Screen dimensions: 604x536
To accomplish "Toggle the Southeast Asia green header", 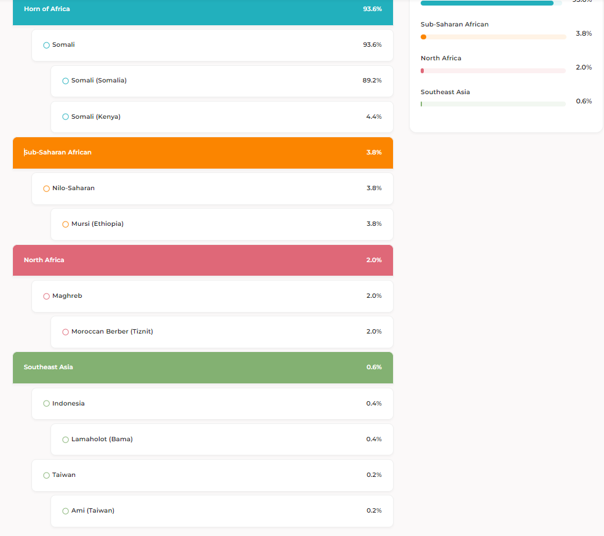I will 202,367.
